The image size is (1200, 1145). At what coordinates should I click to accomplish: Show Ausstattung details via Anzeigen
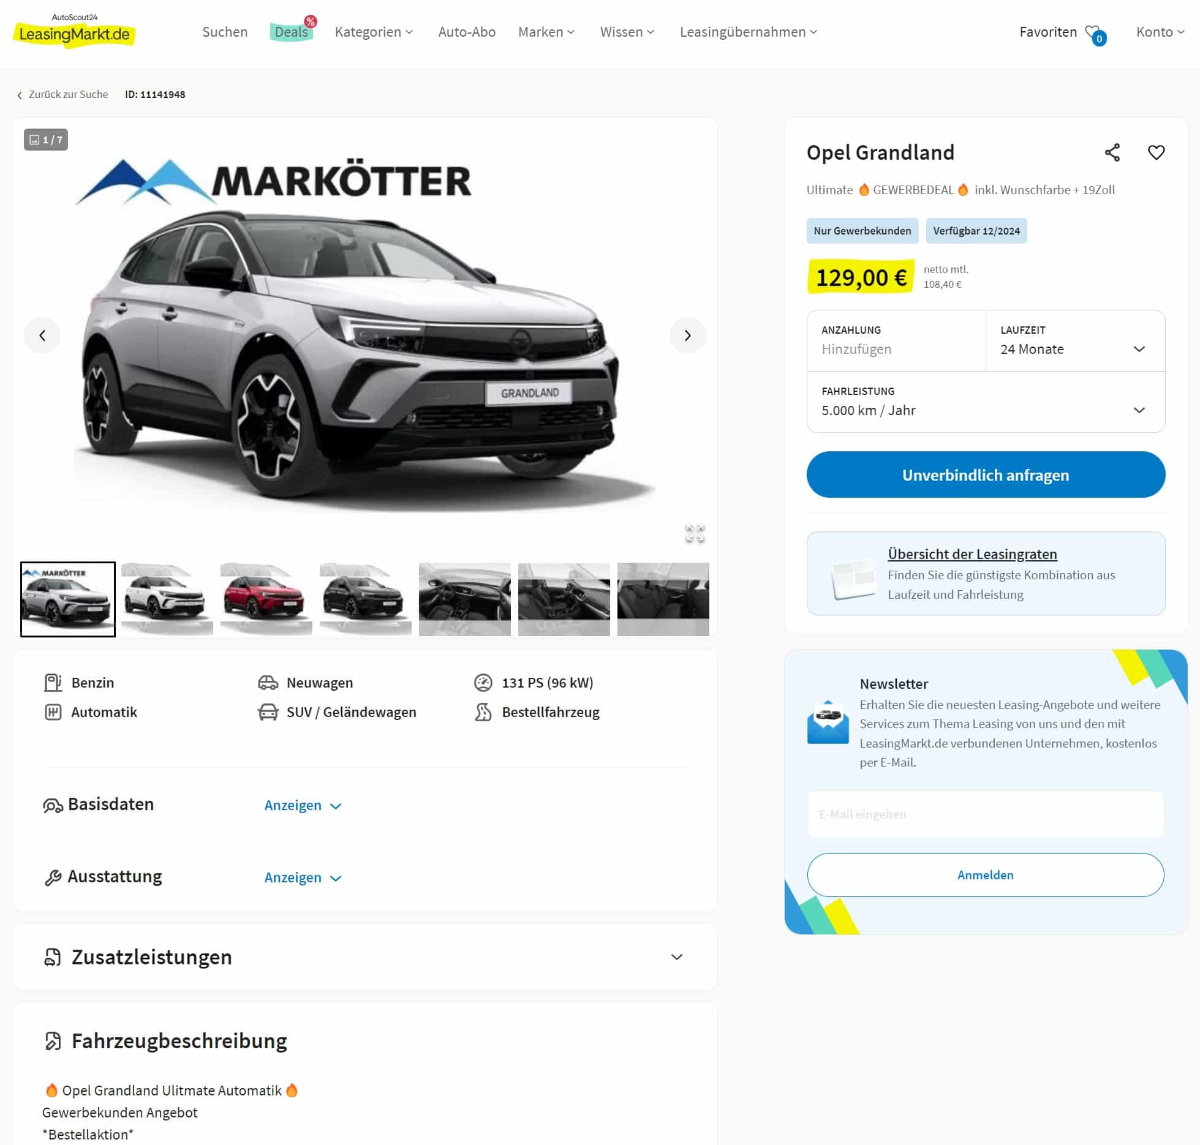tap(303, 877)
